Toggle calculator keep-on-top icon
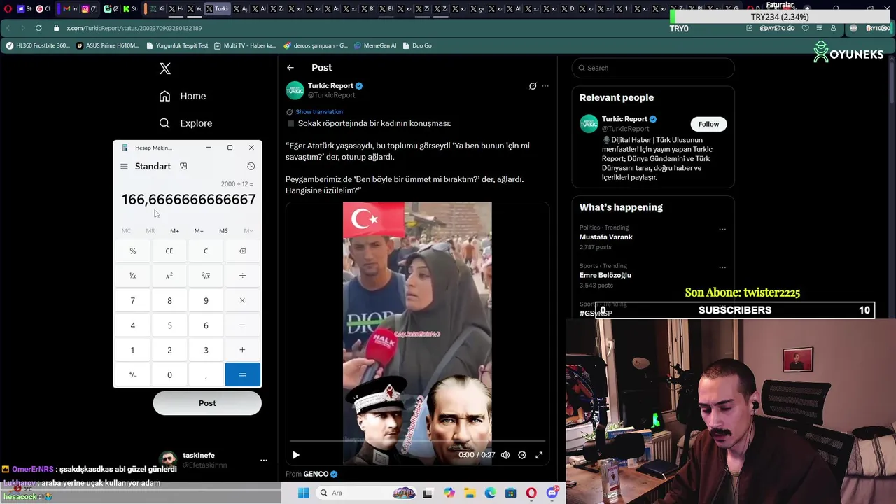 [x=183, y=167]
